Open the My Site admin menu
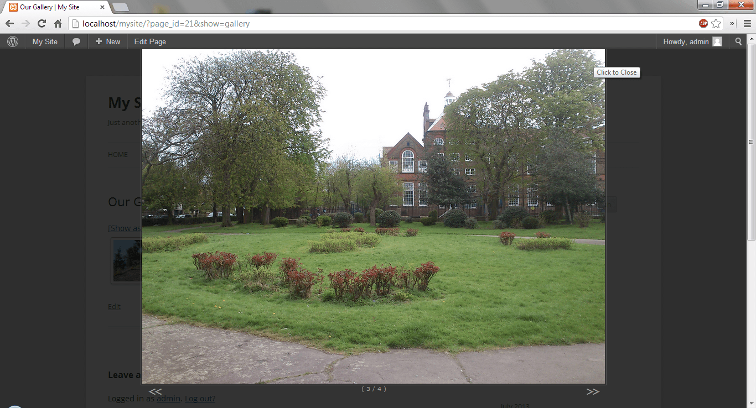The height and width of the screenshot is (408, 756). coord(45,41)
